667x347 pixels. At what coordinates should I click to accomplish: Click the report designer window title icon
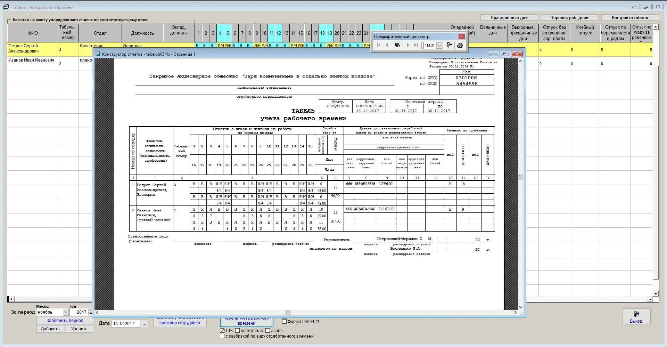(x=98, y=54)
